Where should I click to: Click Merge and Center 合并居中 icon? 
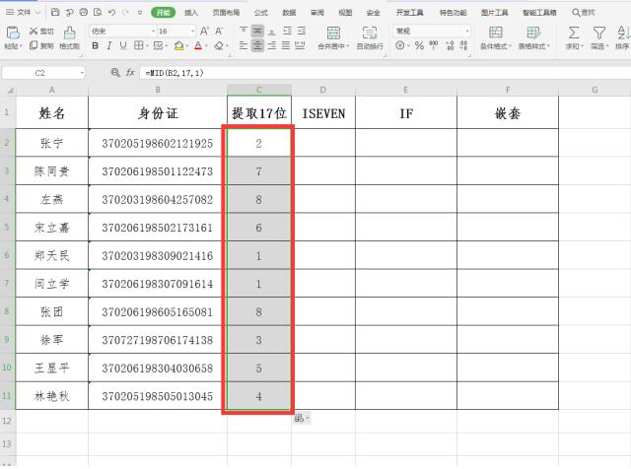point(333,33)
